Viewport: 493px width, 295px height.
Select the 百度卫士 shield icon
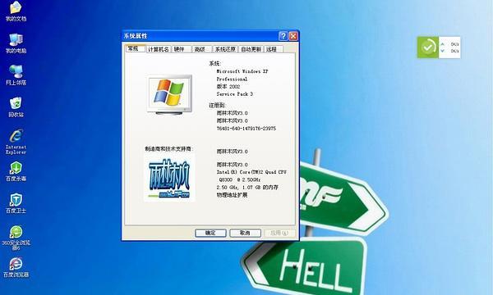16,203
